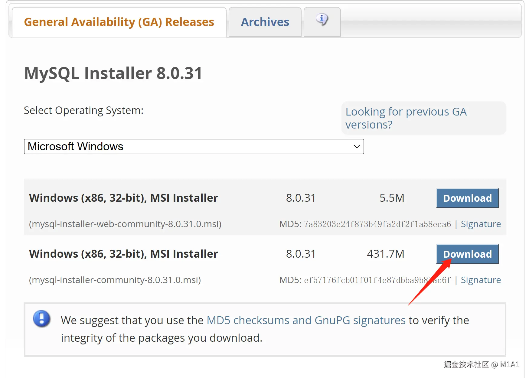The width and height of the screenshot is (529, 378).
Task: Click the MD5 hash starting with ef57176f
Action: [x=377, y=280]
